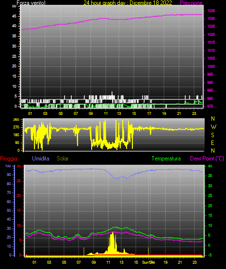Click hour '01' on the bottom graph axis
Viewport: 226px width, 269px height.
34,262
